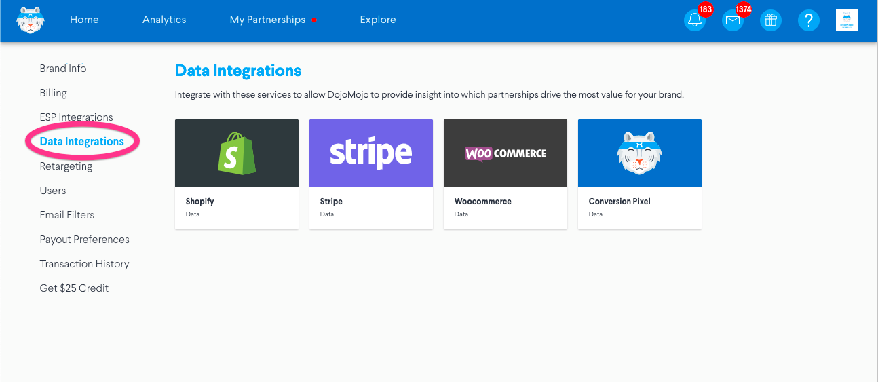
Task: Open the brand profile avatar
Action: pos(847,20)
